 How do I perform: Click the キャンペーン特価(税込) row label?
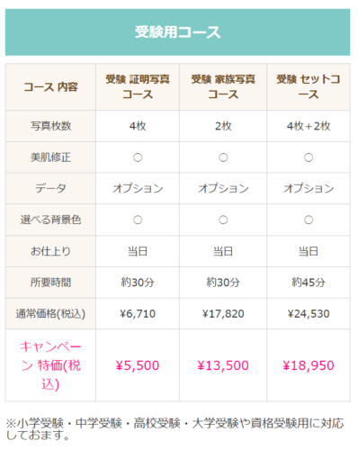[50, 365]
